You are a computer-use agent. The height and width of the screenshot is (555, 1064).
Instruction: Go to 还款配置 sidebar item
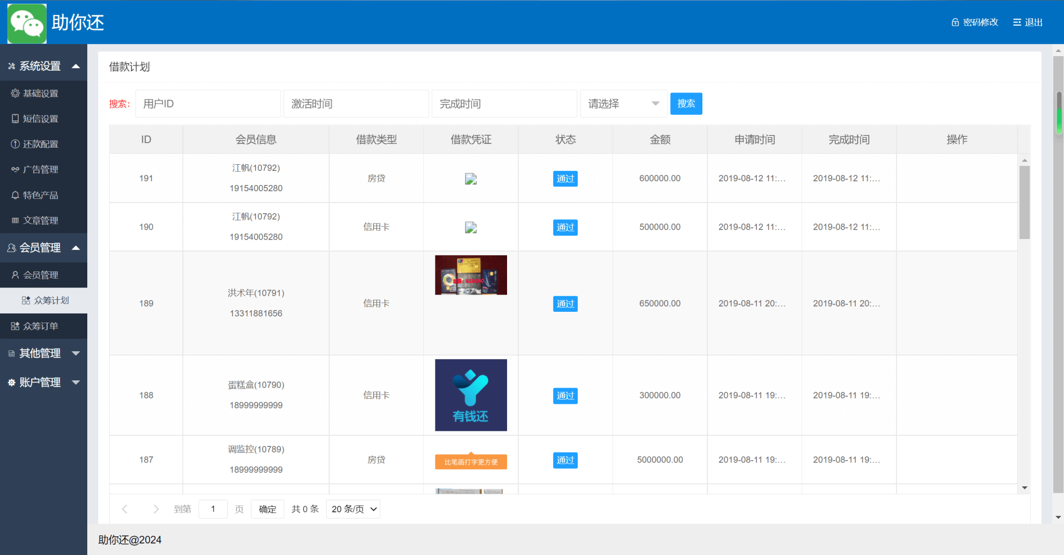[41, 144]
